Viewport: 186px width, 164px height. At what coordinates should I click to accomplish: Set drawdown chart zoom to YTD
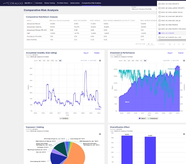(x=137, y=61)
